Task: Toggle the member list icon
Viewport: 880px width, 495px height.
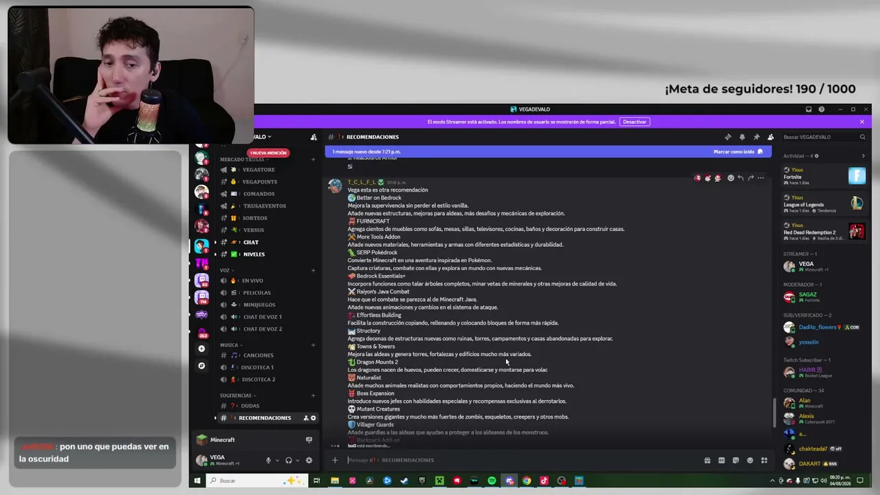Action: (771, 137)
